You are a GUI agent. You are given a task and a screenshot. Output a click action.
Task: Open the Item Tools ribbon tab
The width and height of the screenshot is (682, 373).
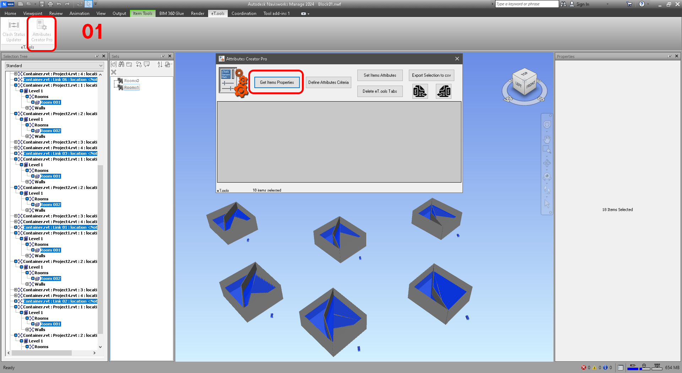pos(143,13)
